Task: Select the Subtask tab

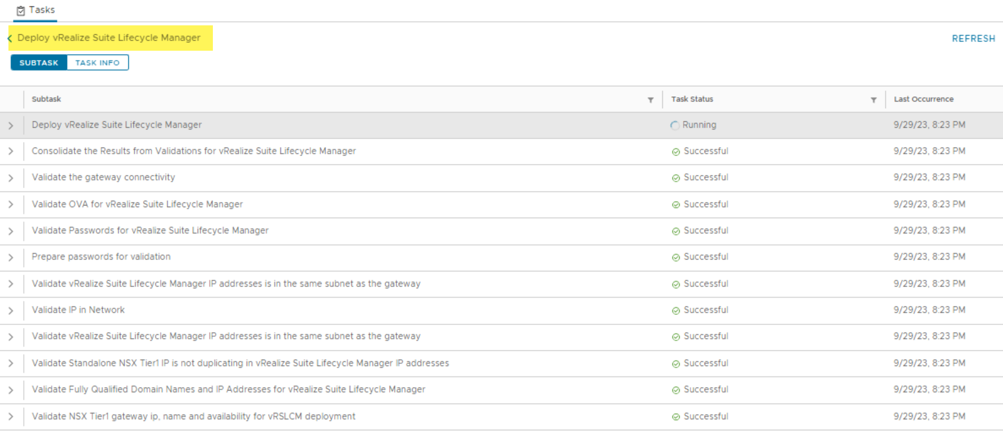Action: 39,63
